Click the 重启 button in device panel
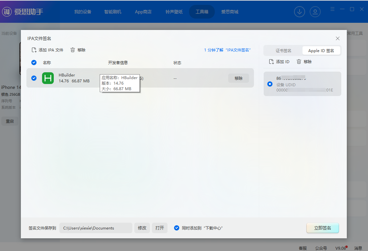The height and width of the screenshot is (251, 368). [10, 121]
